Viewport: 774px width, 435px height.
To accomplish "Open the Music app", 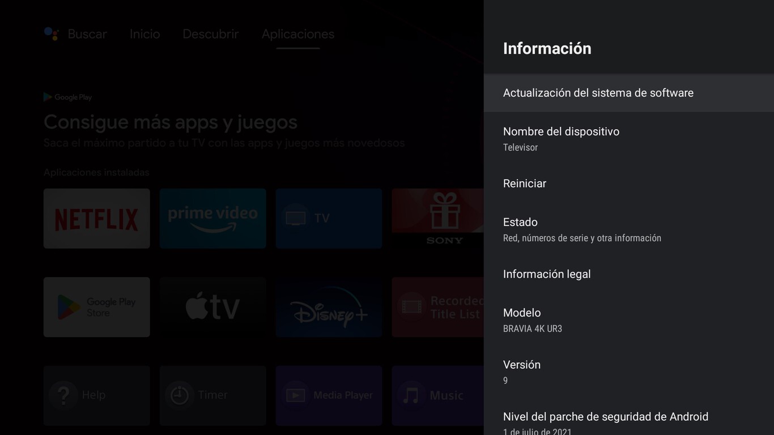I will pyautogui.click(x=445, y=395).
